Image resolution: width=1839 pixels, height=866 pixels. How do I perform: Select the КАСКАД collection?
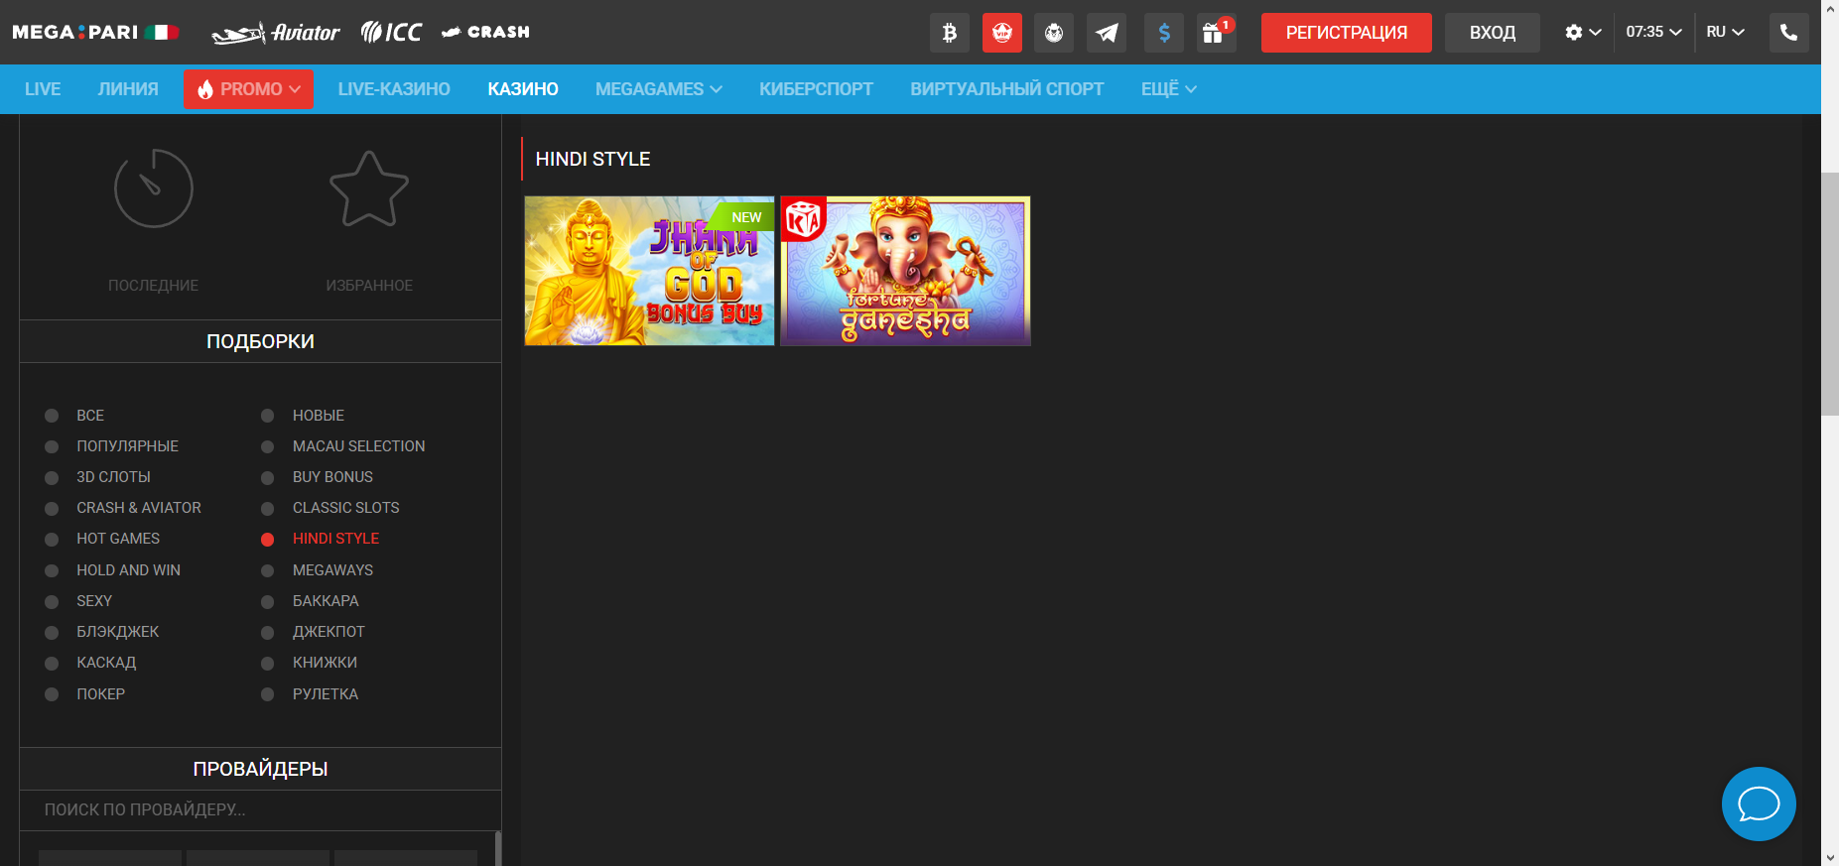(x=106, y=663)
